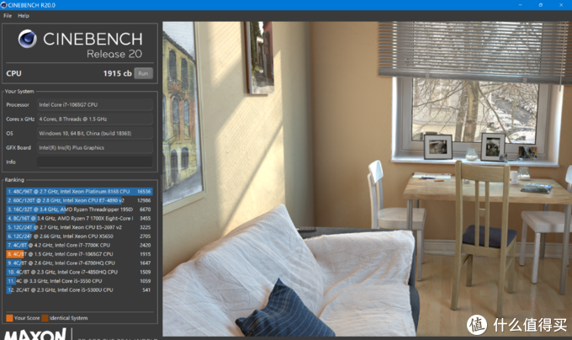Click the Cinebench title bar app icon

(6, 4)
